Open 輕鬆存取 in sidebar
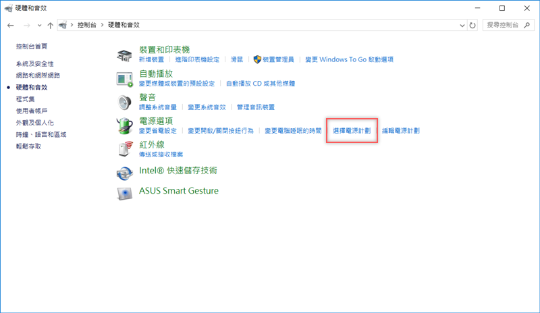 pyautogui.click(x=28, y=146)
